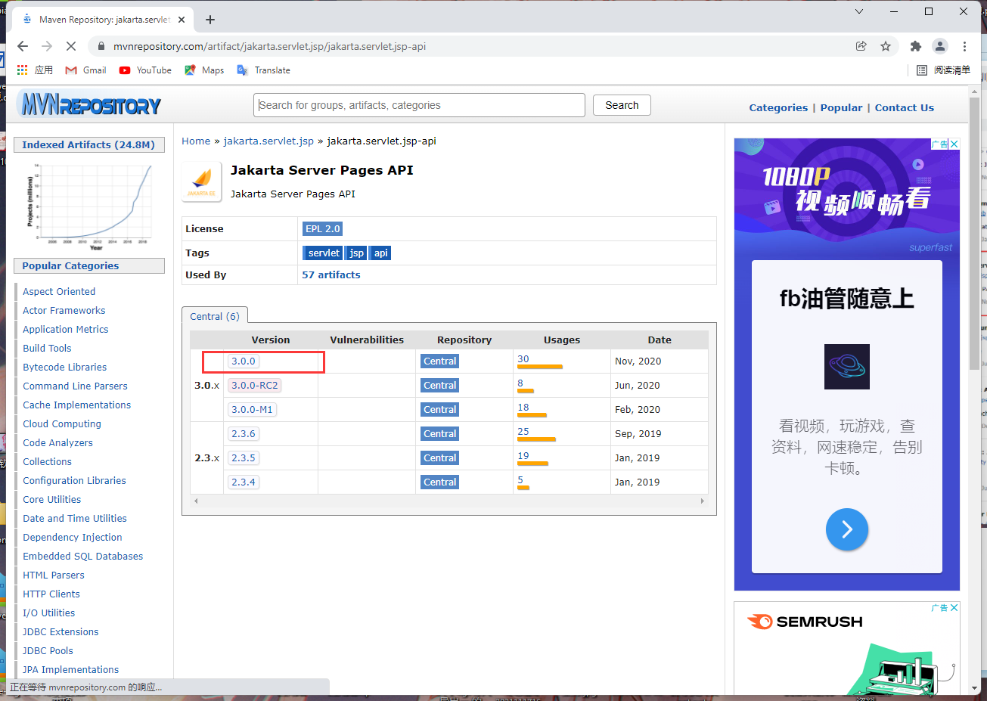Click the Chrome profile avatar
The height and width of the screenshot is (701, 987).
(x=940, y=46)
